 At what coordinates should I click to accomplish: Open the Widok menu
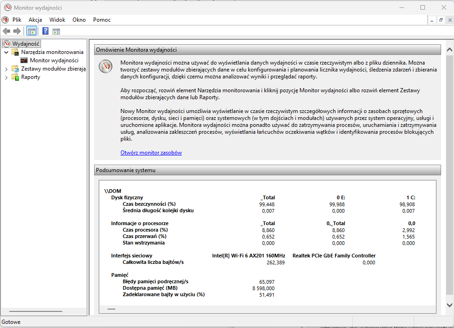click(x=57, y=20)
